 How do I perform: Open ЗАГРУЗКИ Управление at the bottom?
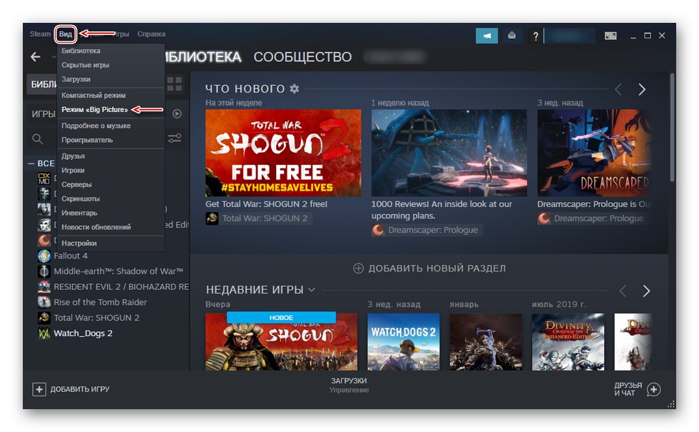(349, 385)
